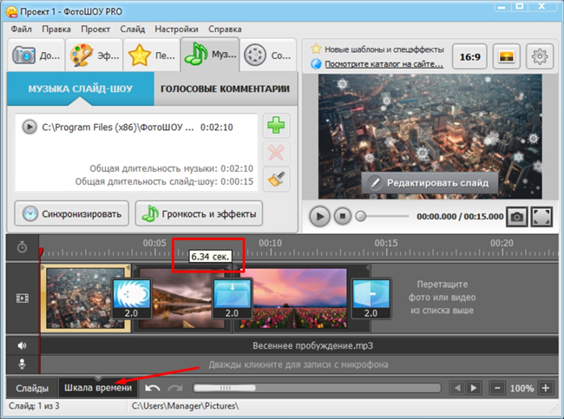
Task: Open the slideshow background image icon
Action: click(x=506, y=56)
